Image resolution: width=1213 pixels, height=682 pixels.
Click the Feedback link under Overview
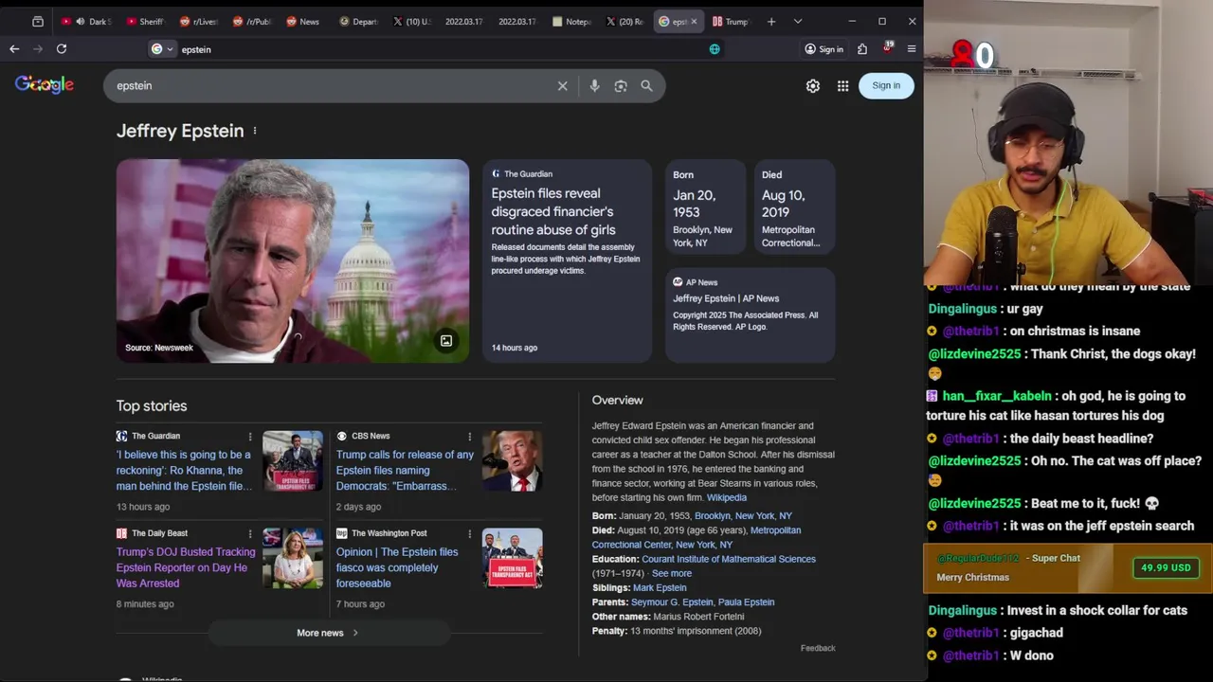pos(818,648)
